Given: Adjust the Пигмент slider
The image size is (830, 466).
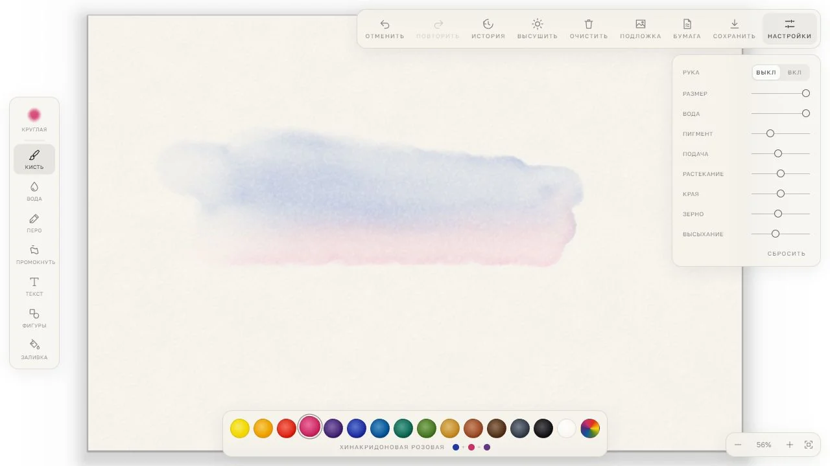Looking at the screenshot, I should point(781,133).
